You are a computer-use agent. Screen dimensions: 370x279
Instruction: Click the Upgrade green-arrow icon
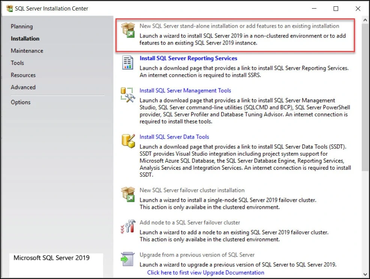click(128, 259)
